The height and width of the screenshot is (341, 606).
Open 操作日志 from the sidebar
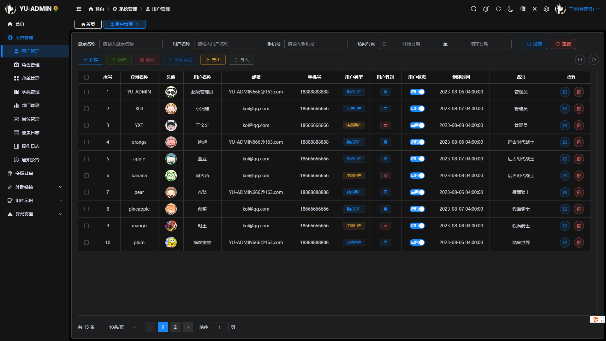[x=31, y=146]
